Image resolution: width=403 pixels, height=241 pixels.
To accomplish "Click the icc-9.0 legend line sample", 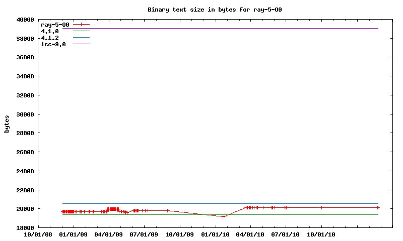I will click(81, 44).
